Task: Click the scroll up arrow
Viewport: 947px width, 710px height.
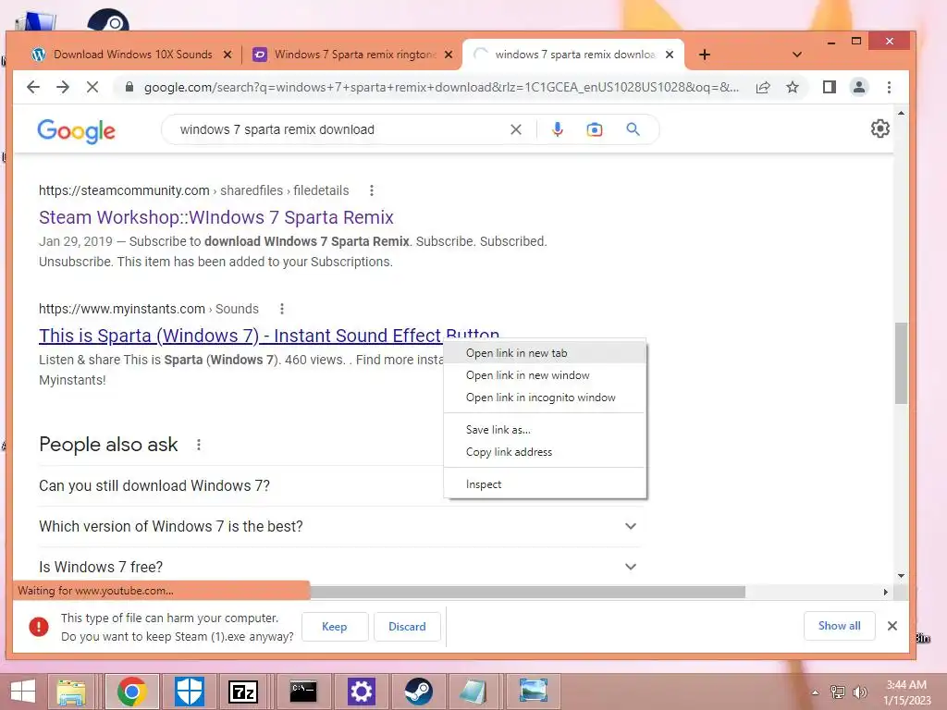Action: [x=901, y=113]
